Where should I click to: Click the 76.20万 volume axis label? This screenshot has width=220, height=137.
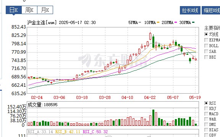(18, 116)
